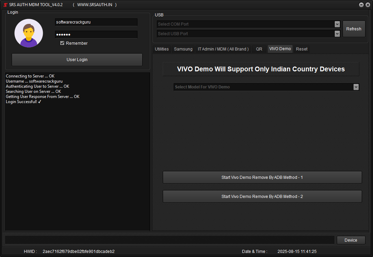
Task: Switch to the Samsung tab
Action: (183, 49)
